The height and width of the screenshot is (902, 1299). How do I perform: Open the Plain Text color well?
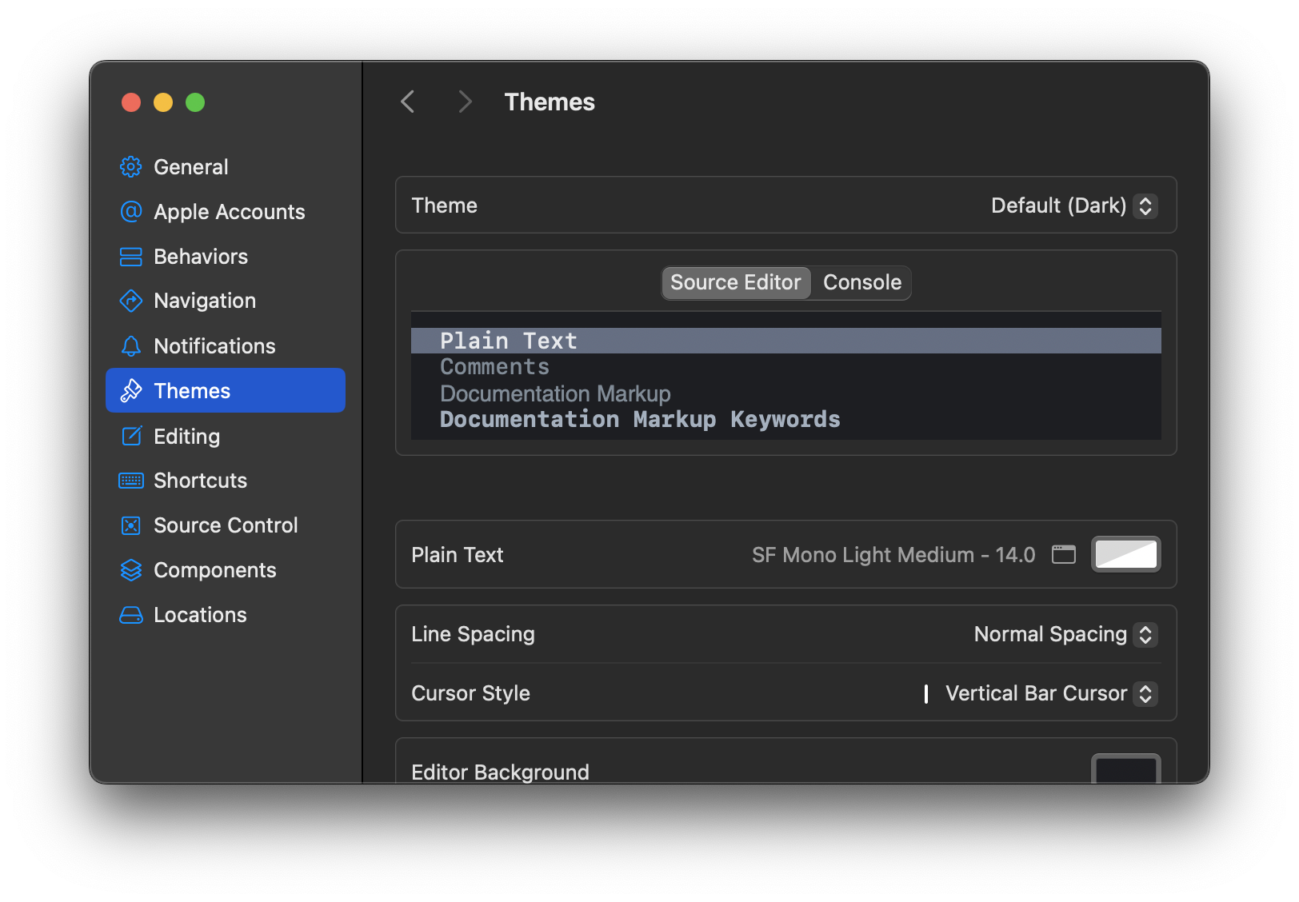1125,554
